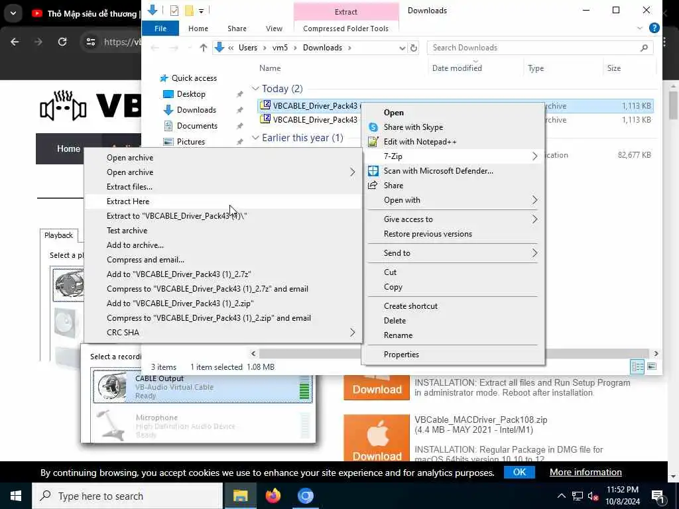
Task: Open the Windows Start menu
Action: (16, 496)
